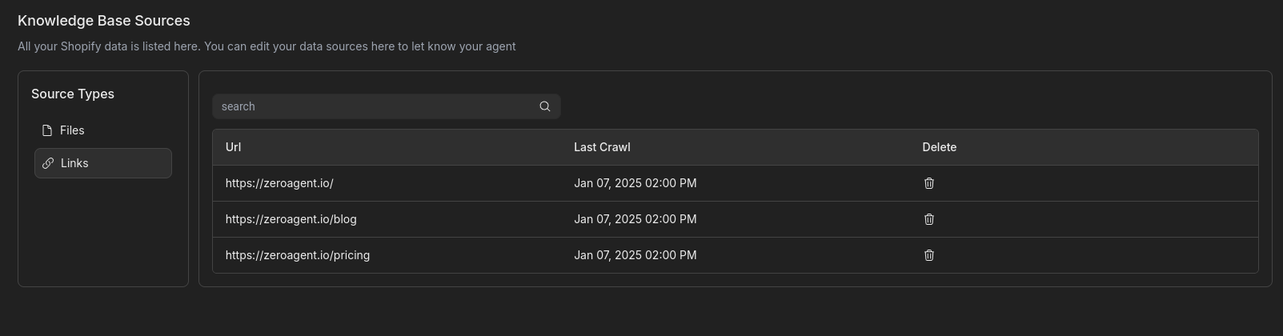Click the chain-link icon beside Links
Image resolution: width=1283 pixels, height=336 pixels.
48,163
